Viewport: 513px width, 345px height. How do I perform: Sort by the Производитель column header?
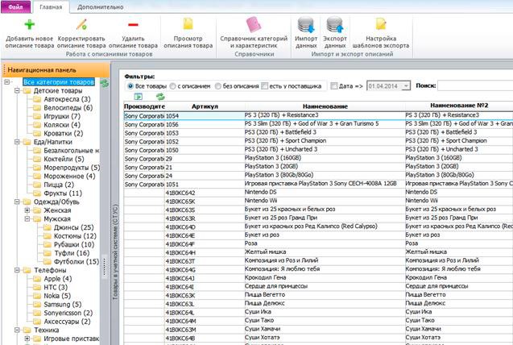(144, 106)
